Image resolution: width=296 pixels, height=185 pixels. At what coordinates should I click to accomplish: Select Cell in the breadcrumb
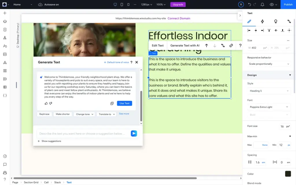tap(46, 182)
